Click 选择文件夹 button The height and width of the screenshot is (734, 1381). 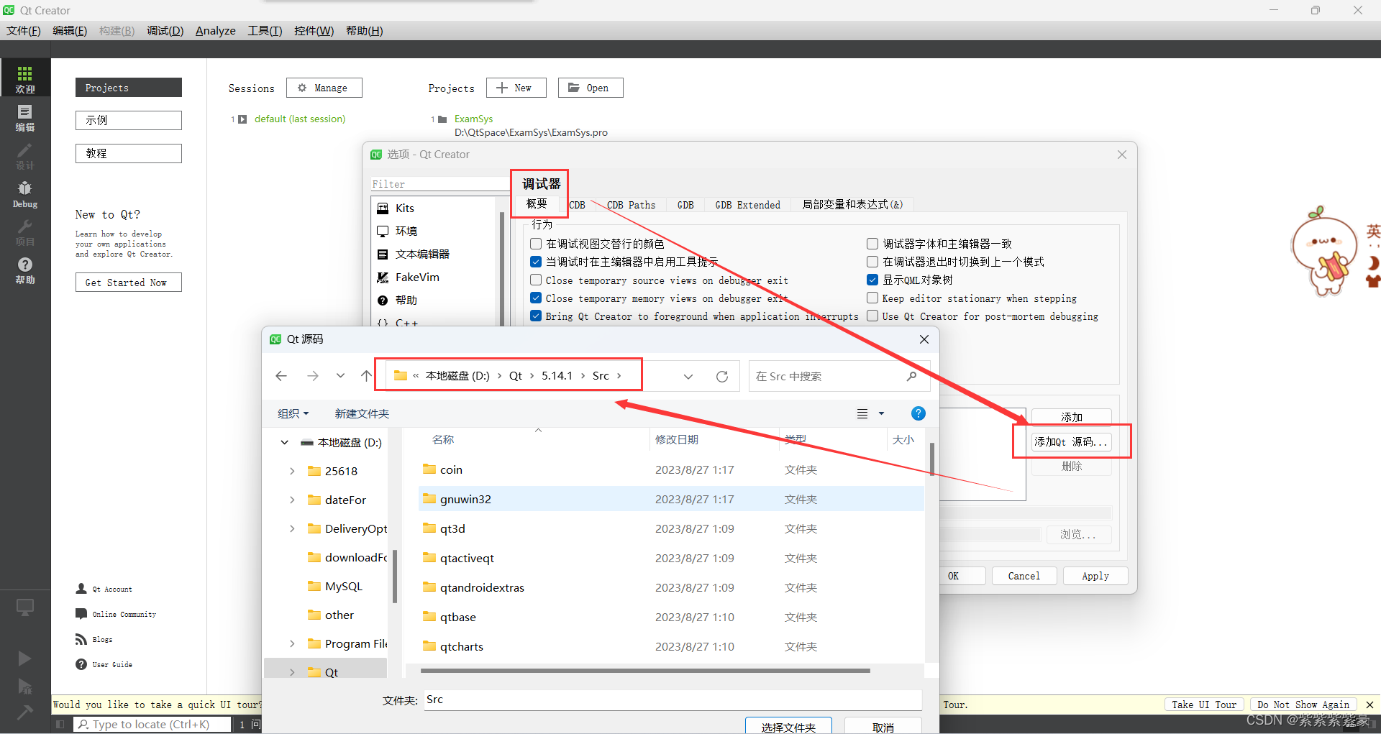[788, 726]
